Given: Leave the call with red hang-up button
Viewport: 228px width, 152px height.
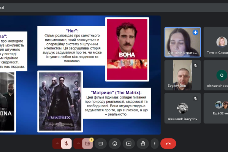Looking at the screenshot, I should [x=168, y=144].
